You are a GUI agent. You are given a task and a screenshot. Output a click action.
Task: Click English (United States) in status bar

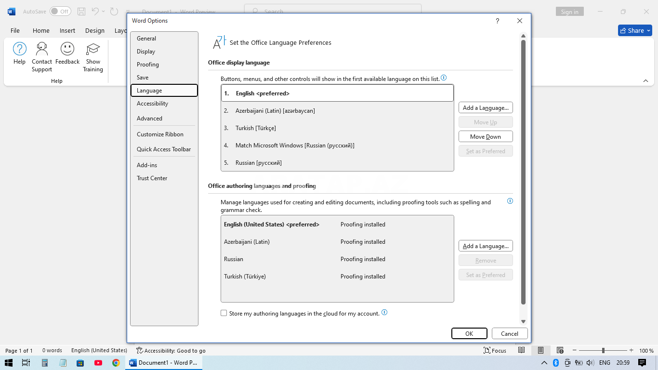tap(99, 350)
